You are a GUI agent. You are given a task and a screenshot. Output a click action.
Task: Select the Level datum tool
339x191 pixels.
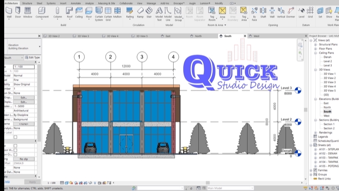point(301,13)
